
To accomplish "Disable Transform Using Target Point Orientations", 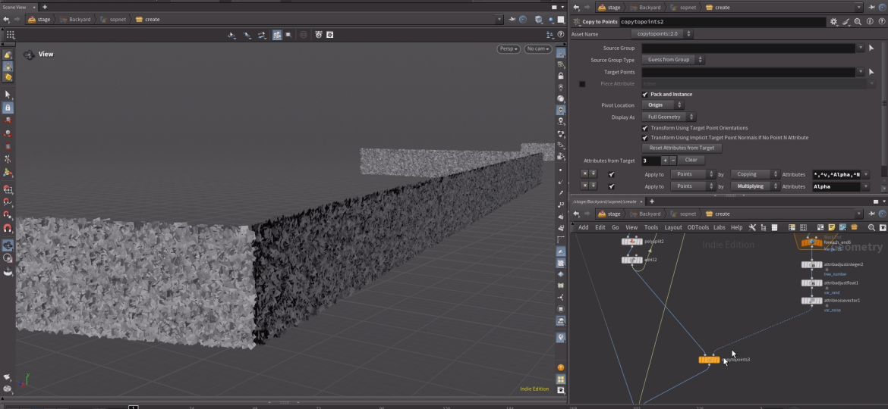I will pyautogui.click(x=645, y=128).
